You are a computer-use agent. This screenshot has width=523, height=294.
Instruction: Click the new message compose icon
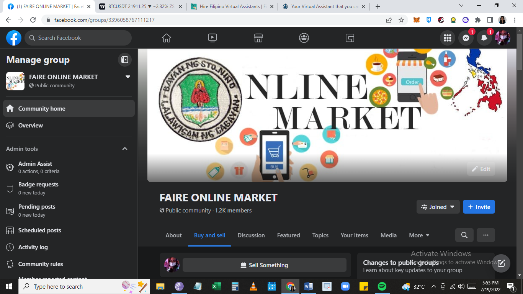[501, 263]
